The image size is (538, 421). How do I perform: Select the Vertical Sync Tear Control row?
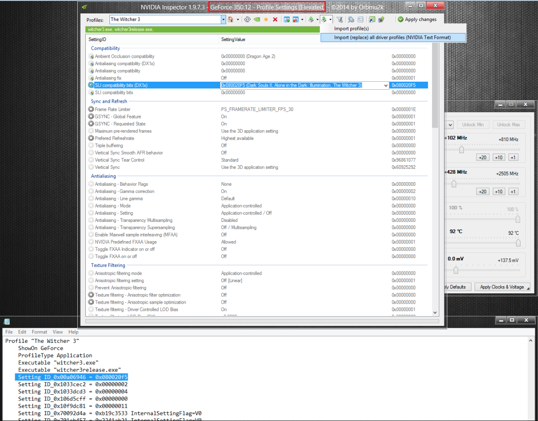click(x=258, y=160)
